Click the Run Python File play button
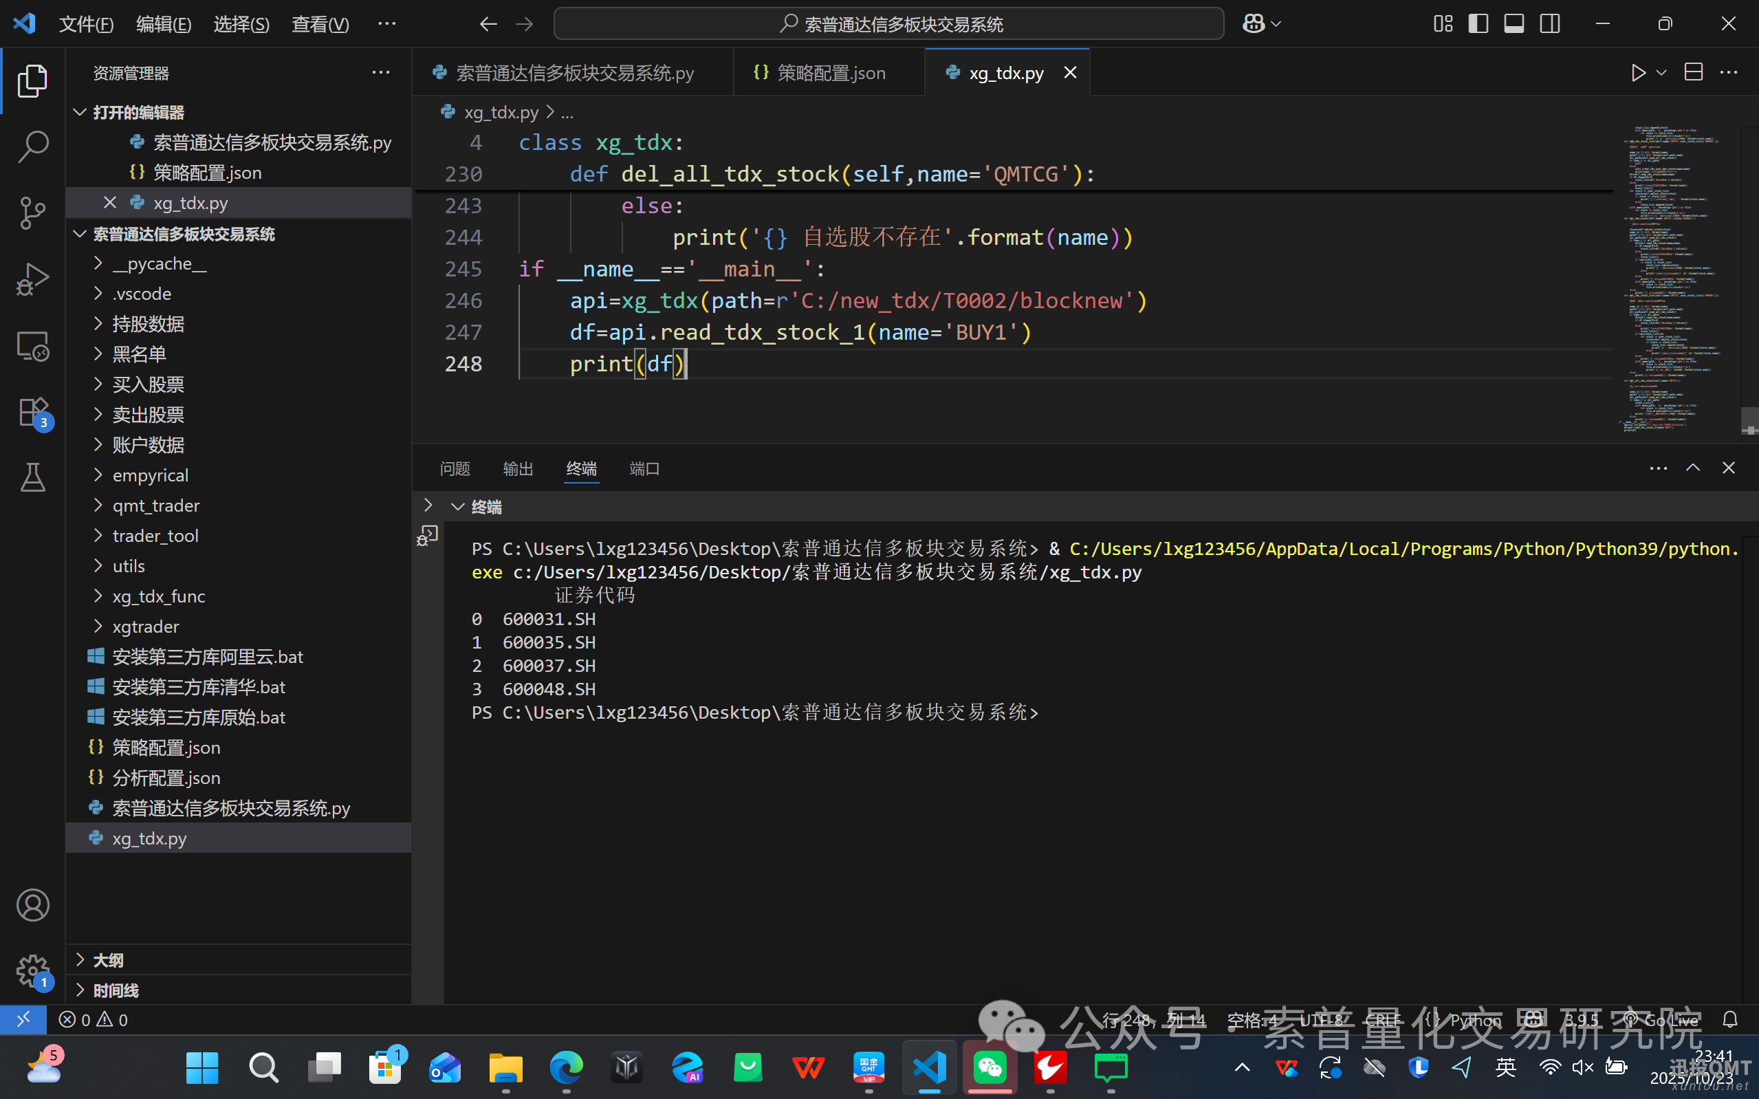 point(1638,73)
